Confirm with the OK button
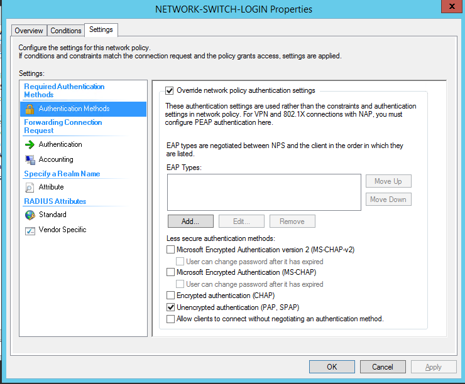 pyautogui.click(x=332, y=367)
